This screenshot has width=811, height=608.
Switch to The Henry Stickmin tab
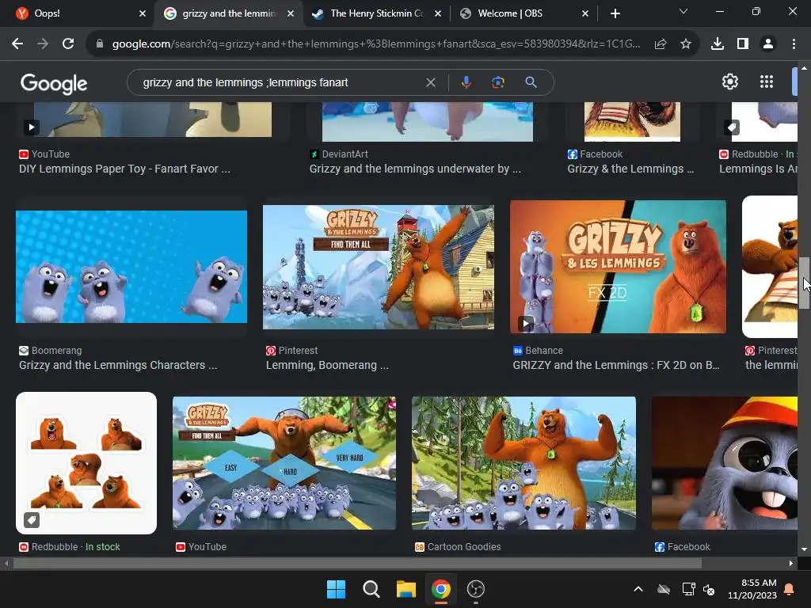pos(376,13)
